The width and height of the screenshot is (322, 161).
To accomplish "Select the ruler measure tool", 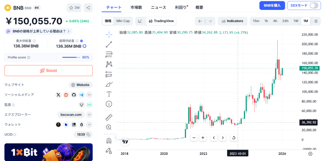I will 109,117.
